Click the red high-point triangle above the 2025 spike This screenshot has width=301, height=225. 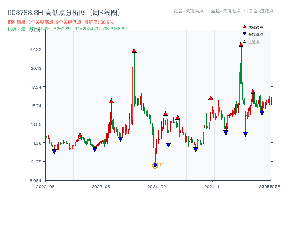tap(241, 45)
